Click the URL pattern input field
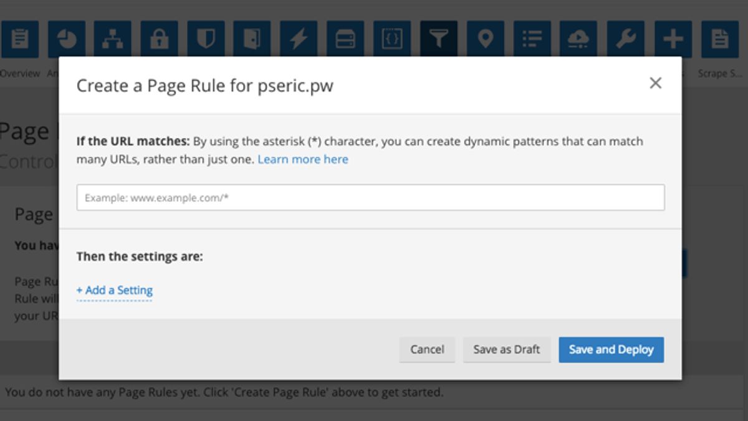Viewport: 748px width, 421px height. 371,196
